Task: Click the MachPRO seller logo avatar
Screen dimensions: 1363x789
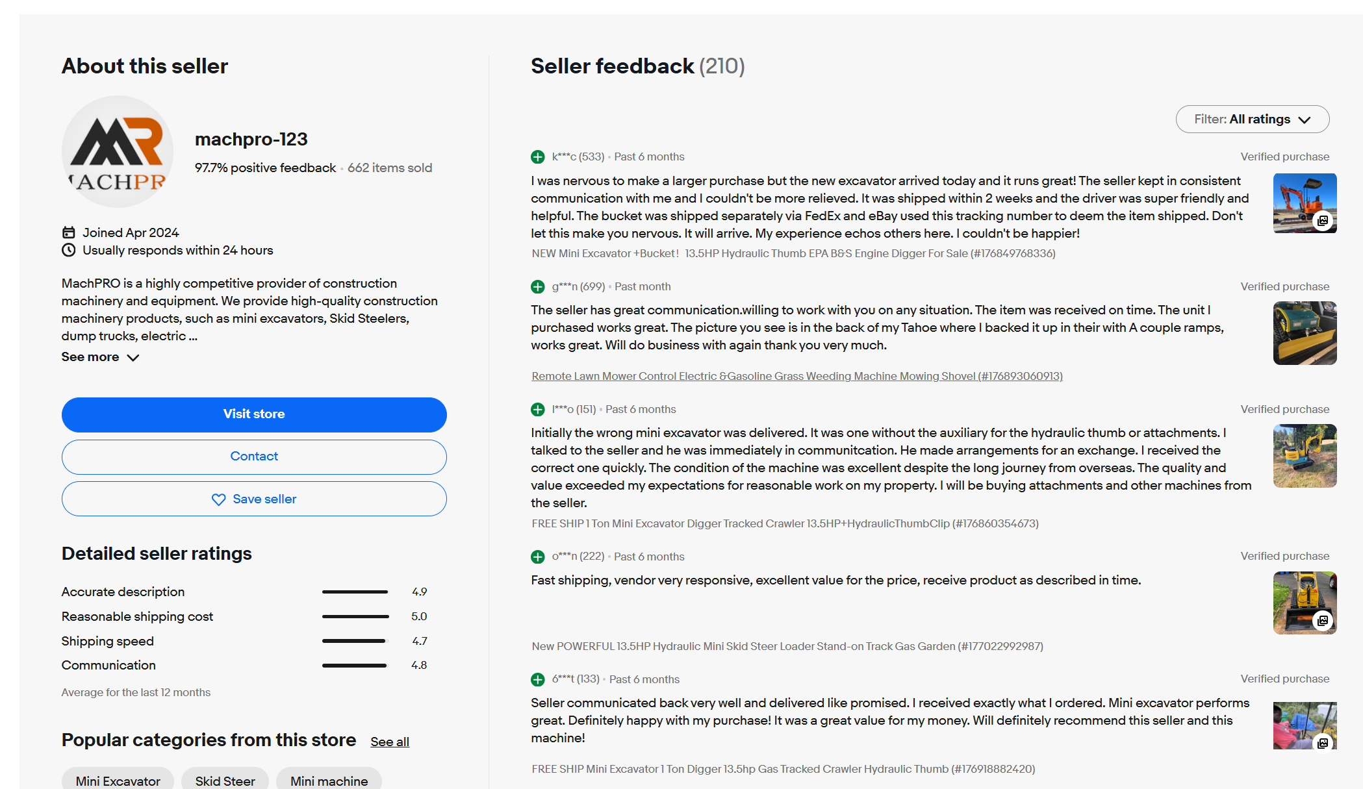Action: click(118, 151)
